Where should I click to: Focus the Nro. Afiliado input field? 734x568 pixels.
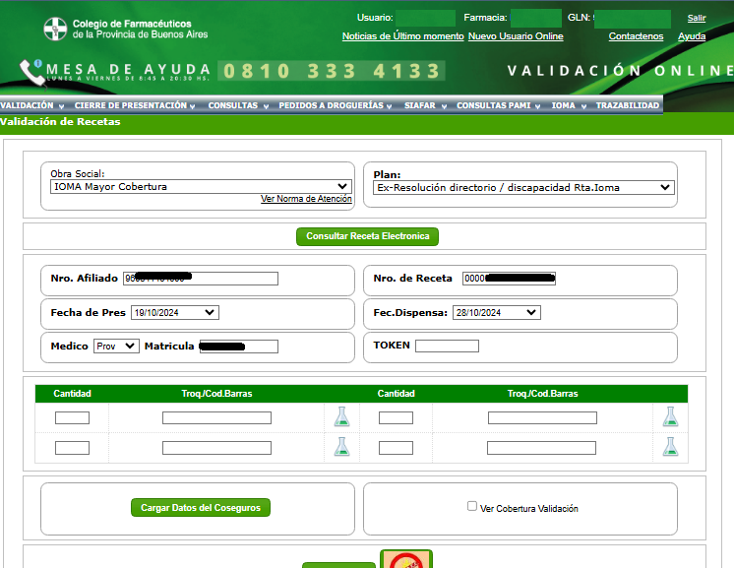tap(201, 279)
